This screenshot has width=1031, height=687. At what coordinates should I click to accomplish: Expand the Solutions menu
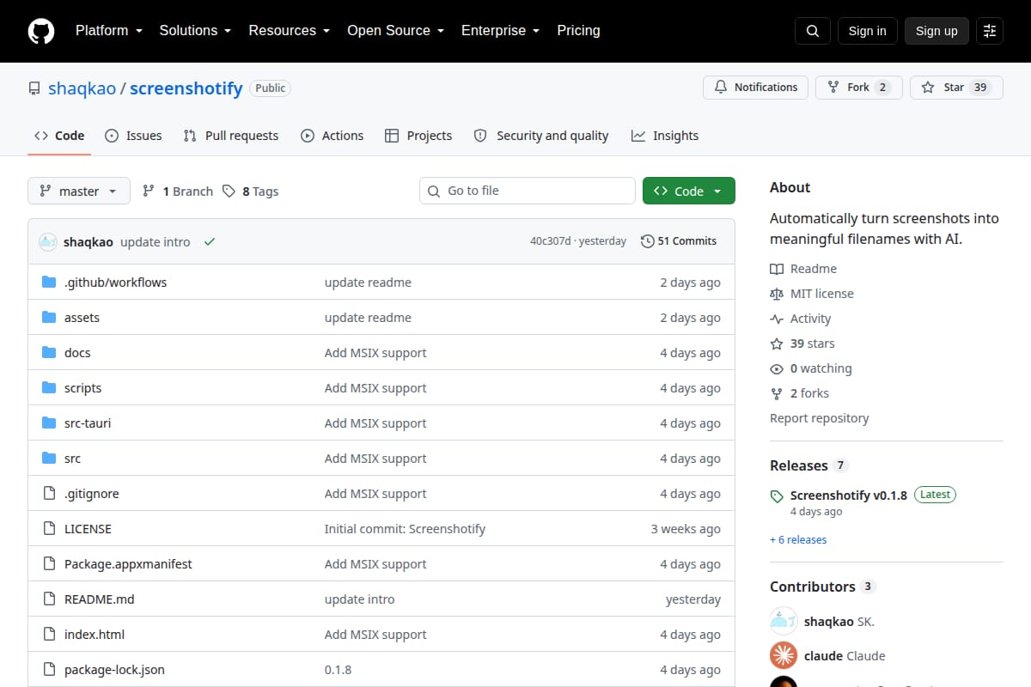click(195, 31)
